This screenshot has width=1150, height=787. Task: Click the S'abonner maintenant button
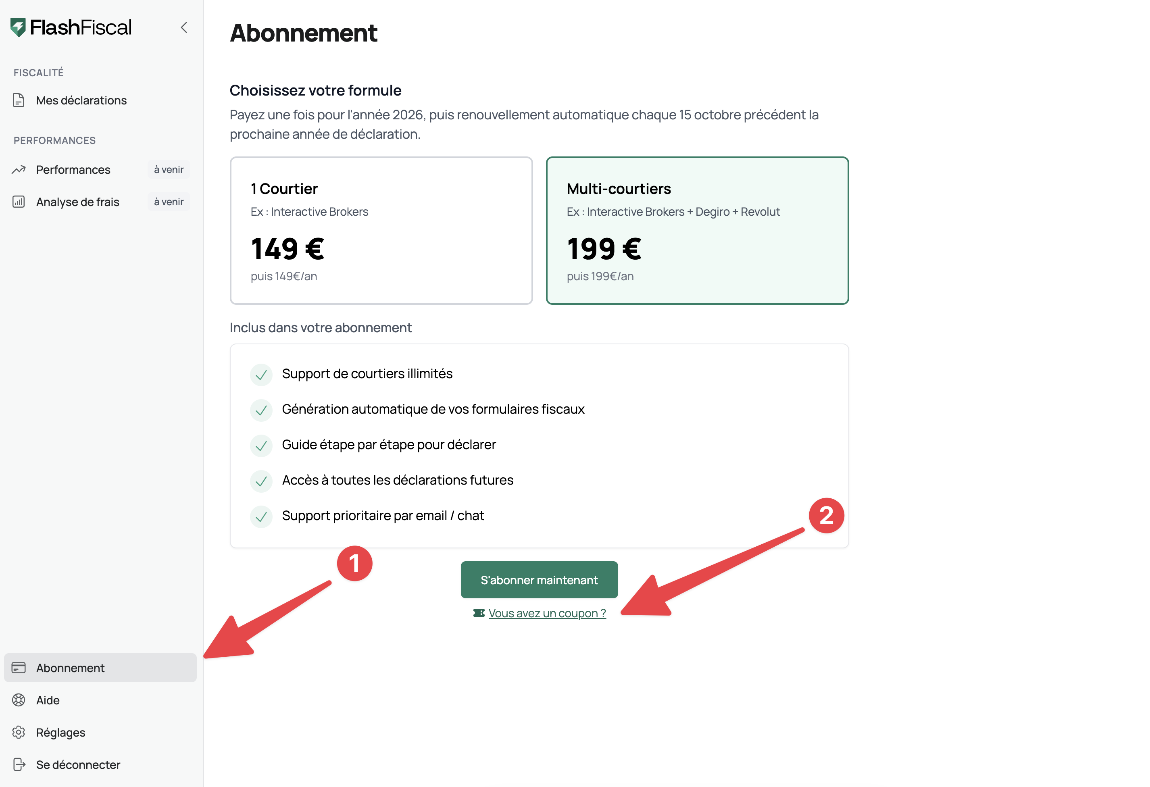tap(539, 580)
